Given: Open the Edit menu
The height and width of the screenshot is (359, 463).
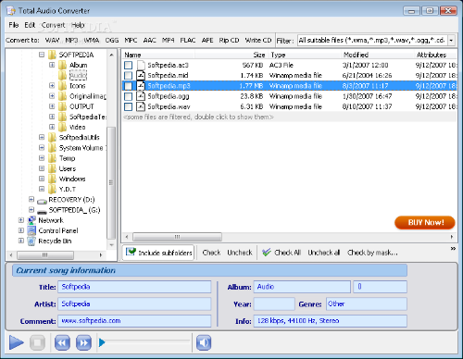Looking at the screenshot, I should tap(30, 25).
